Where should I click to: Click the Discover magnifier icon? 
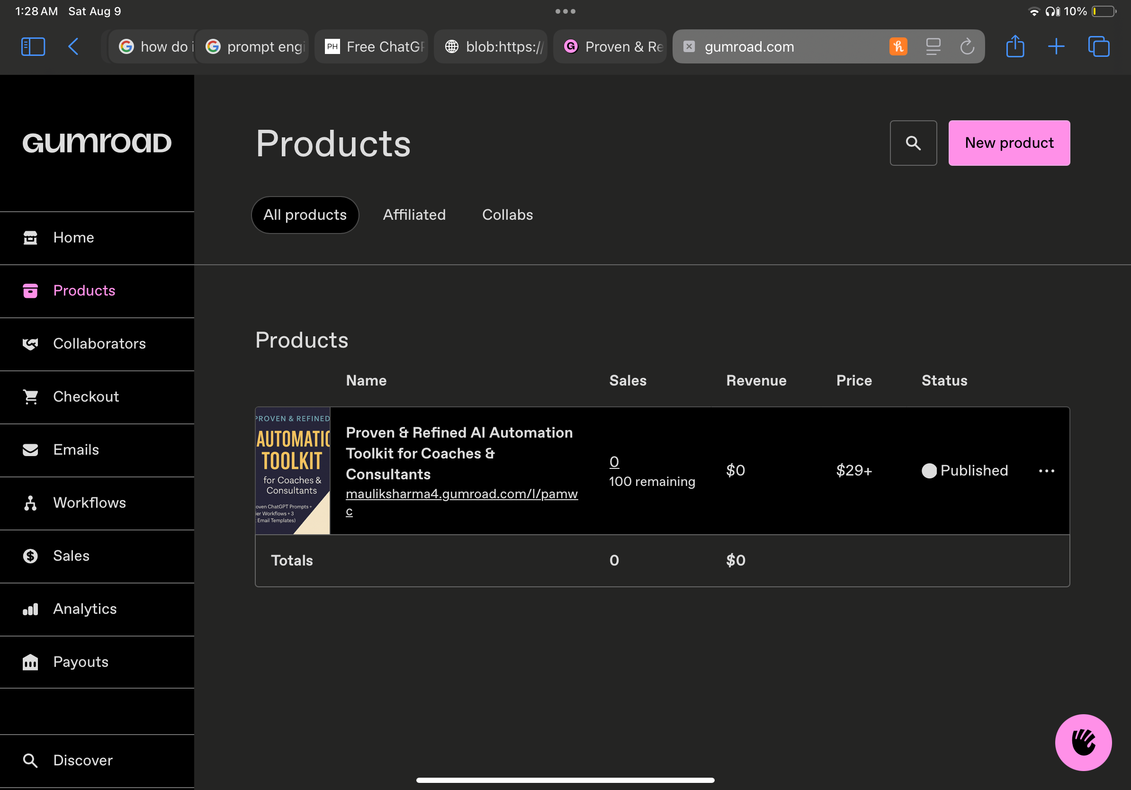(30, 761)
